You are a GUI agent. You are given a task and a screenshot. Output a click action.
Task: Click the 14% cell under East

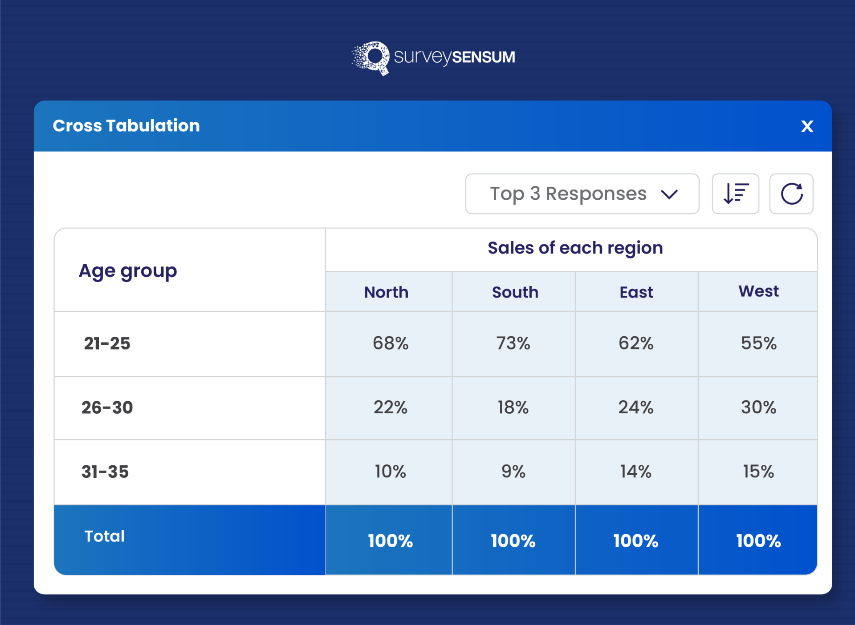pyautogui.click(x=636, y=472)
